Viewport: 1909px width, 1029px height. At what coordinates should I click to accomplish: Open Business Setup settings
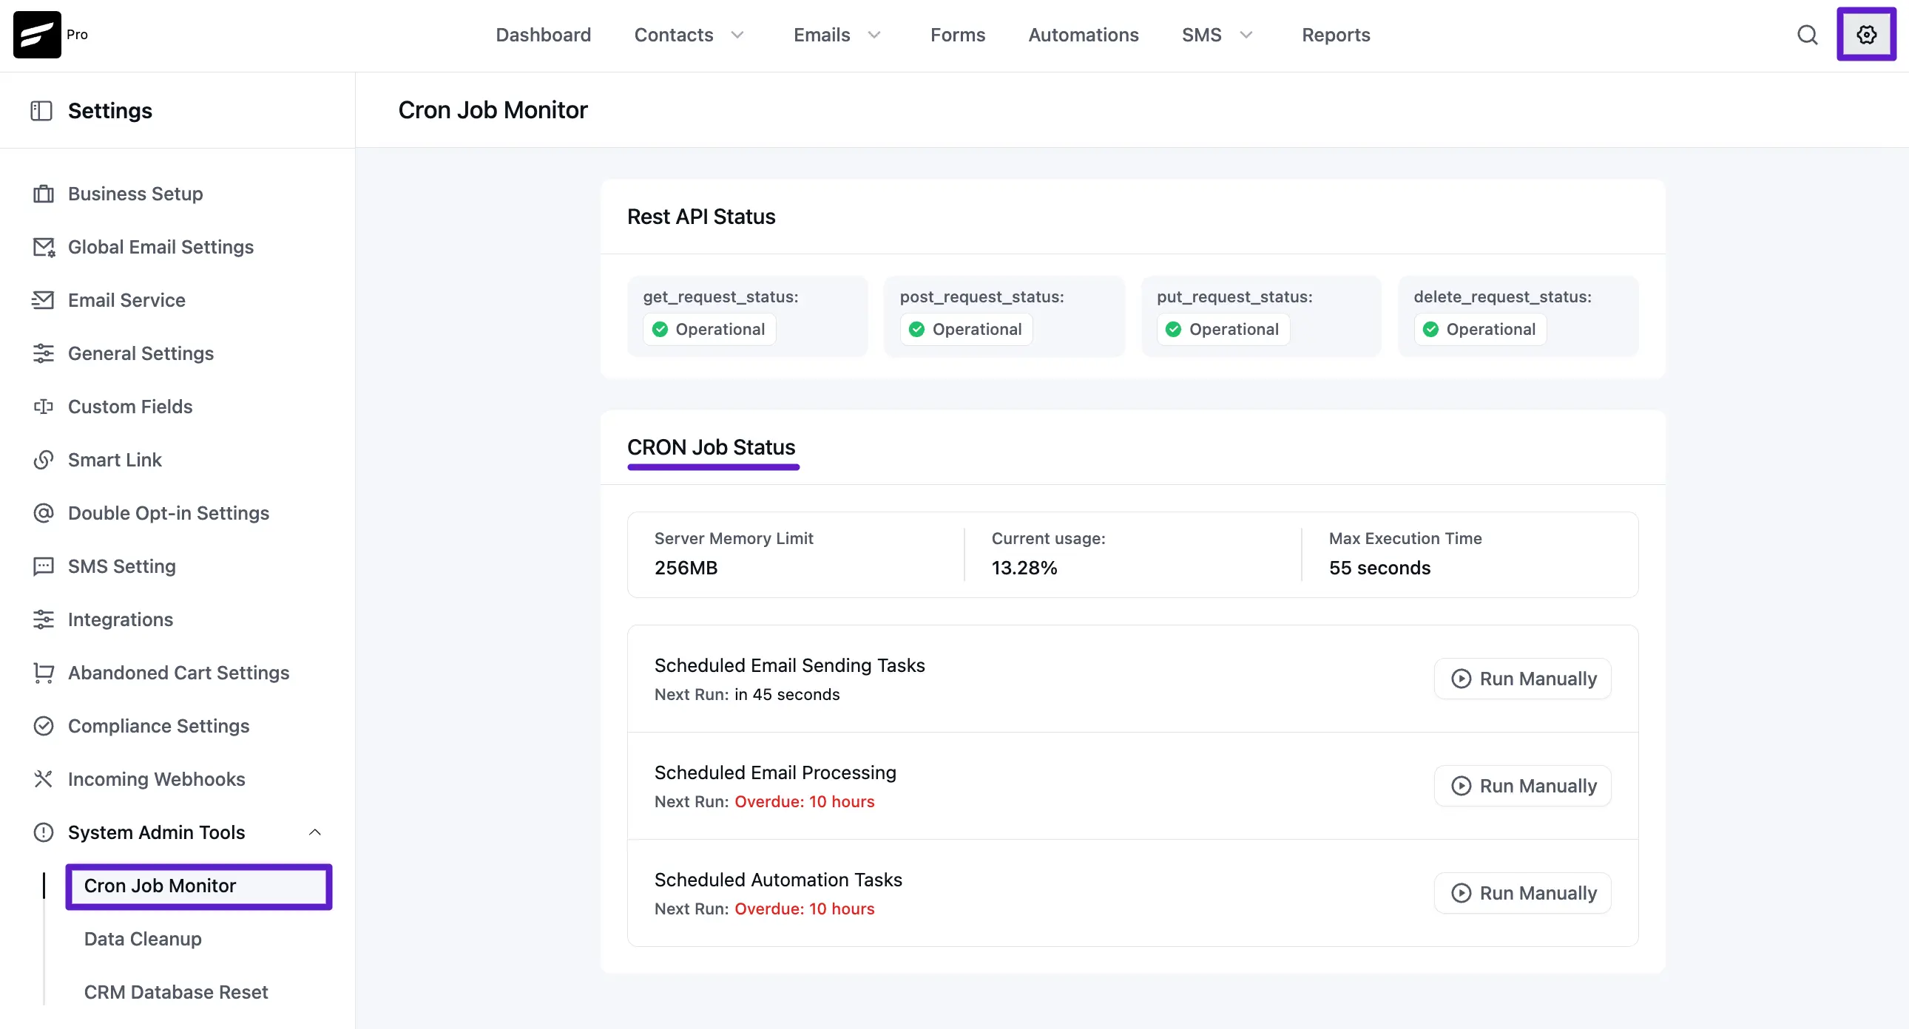[x=135, y=194]
